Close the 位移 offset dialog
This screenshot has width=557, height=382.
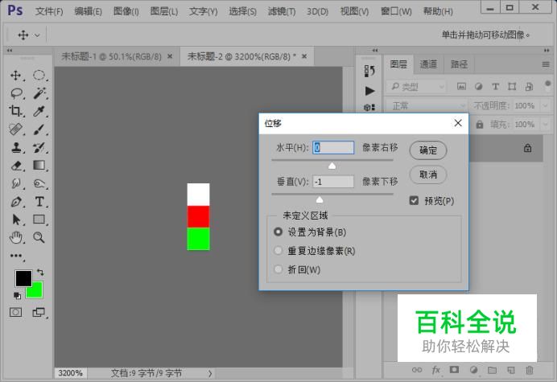(x=458, y=123)
